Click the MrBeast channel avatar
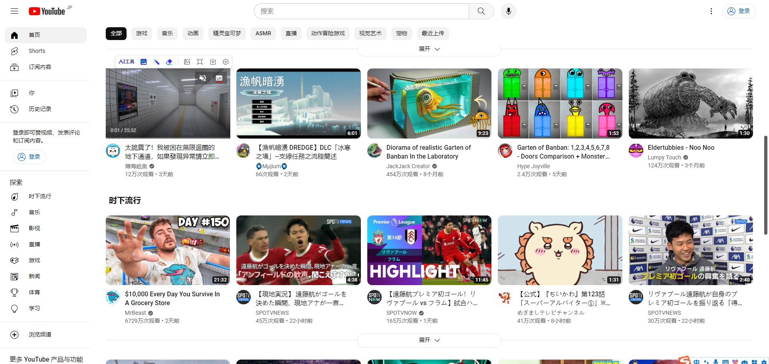The width and height of the screenshot is (769, 364). 113,297
